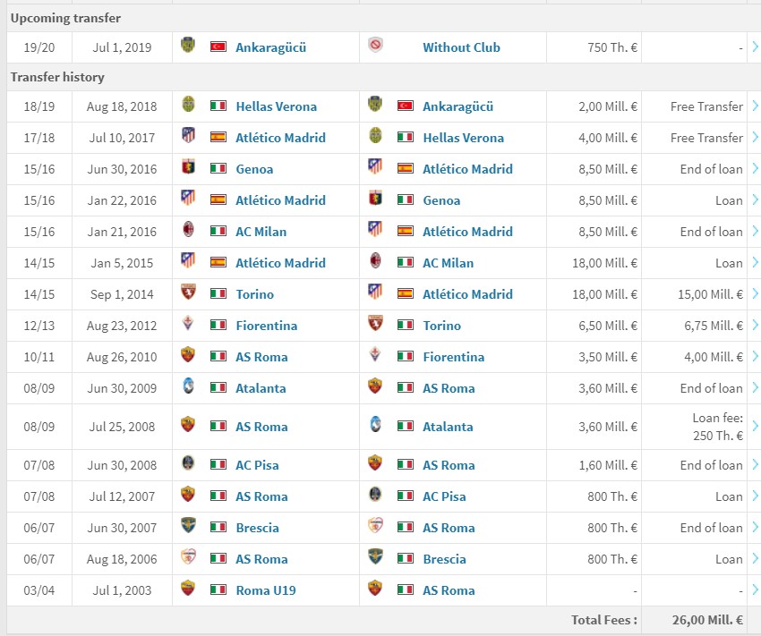Open Roma U19 club link
Viewport: 761px width, 636px height.
point(266,590)
